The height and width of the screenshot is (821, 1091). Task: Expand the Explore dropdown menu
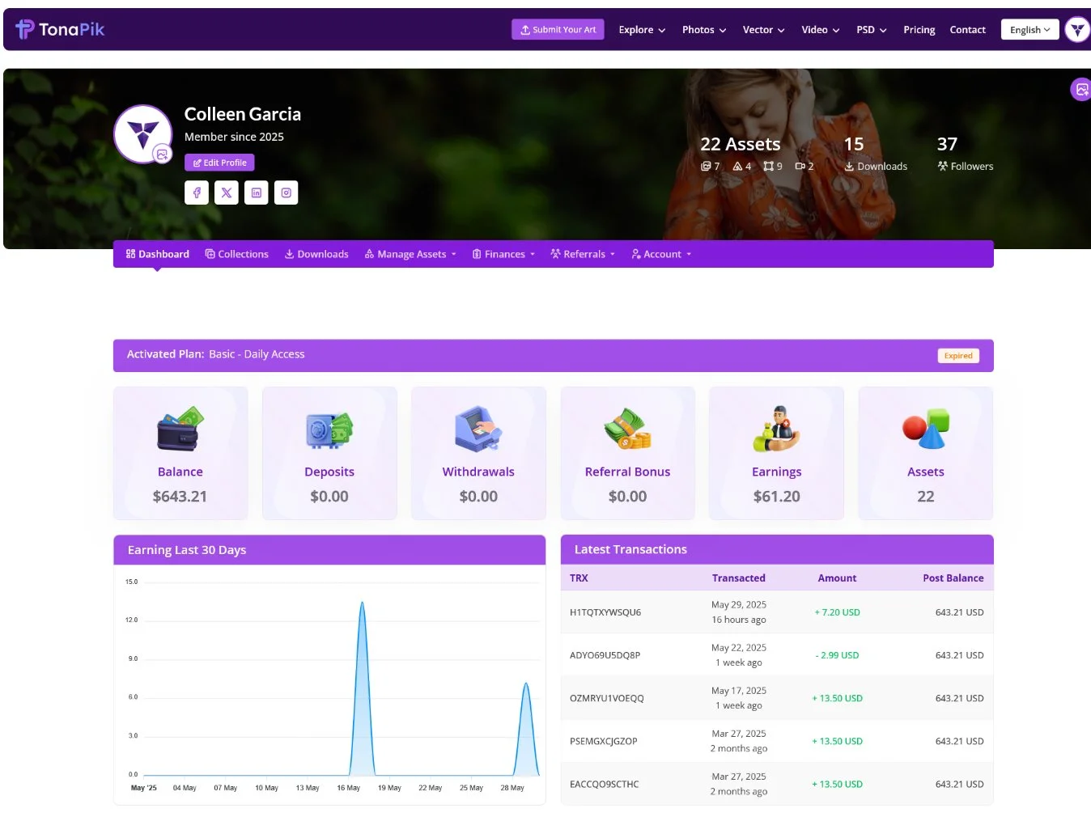coord(642,30)
